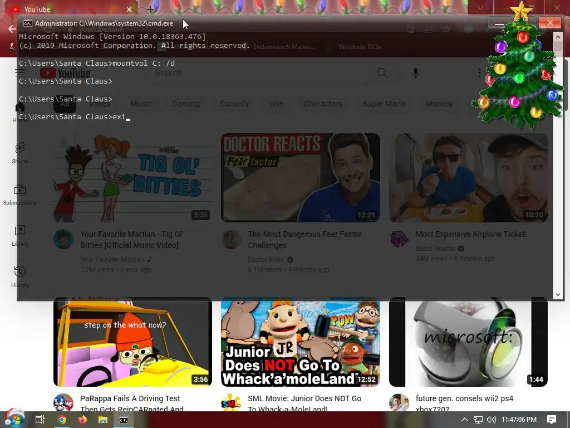Image resolution: width=570 pixels, height=428 pixels.
Task: Open the Action Center notifications icon
Action: click(552, 420)
